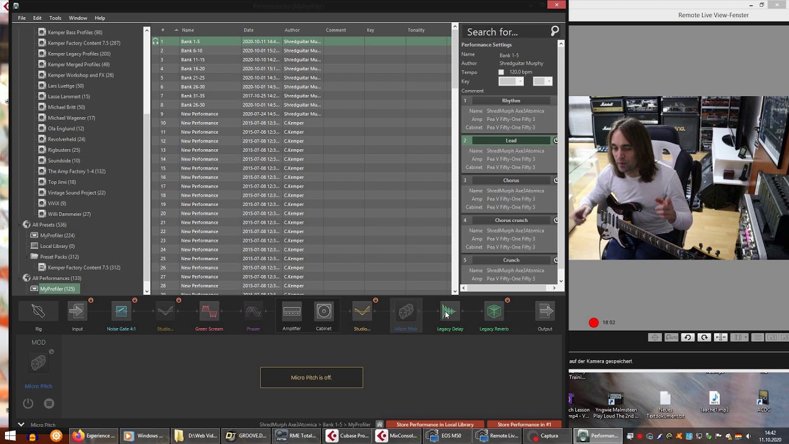The image size is (789, 444).
Task: Open the Output module
Action: [545, 312]
